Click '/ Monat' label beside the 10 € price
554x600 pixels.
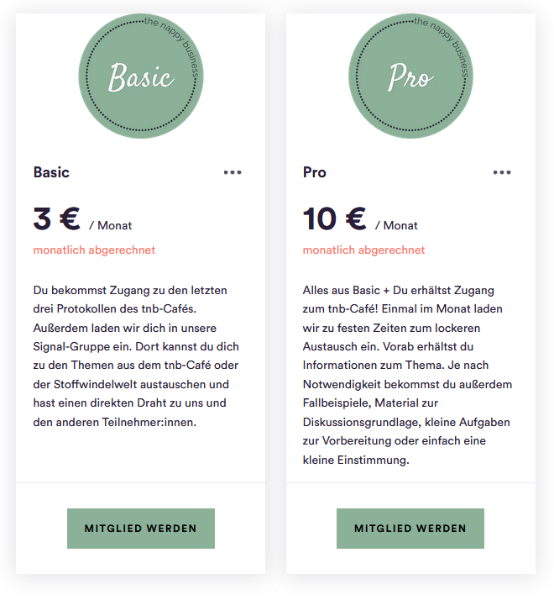pyautogui.click(x=396, y=225)
